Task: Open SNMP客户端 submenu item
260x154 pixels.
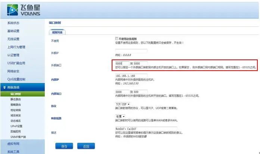Action: click(x=18, y=137)
